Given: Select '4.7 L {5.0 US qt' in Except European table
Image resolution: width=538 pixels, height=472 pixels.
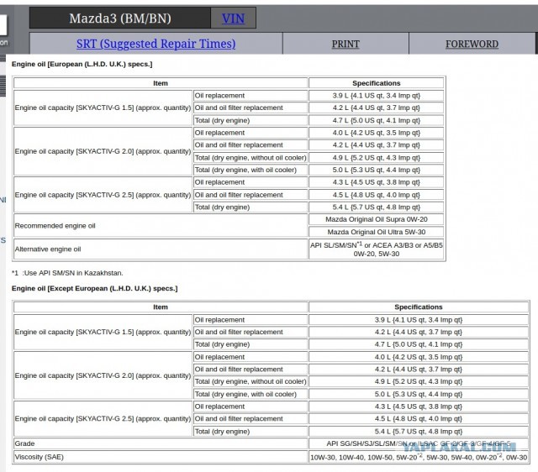Looking at the screenshot, I should pos(419,344).
